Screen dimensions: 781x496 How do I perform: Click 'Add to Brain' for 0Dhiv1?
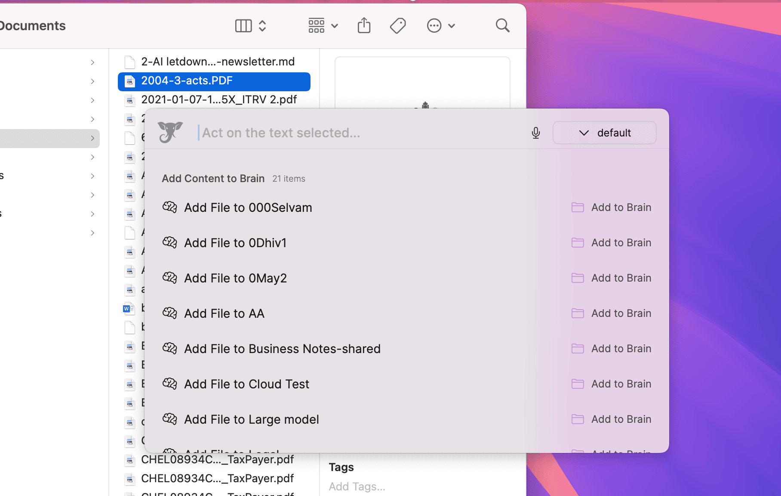621,243
